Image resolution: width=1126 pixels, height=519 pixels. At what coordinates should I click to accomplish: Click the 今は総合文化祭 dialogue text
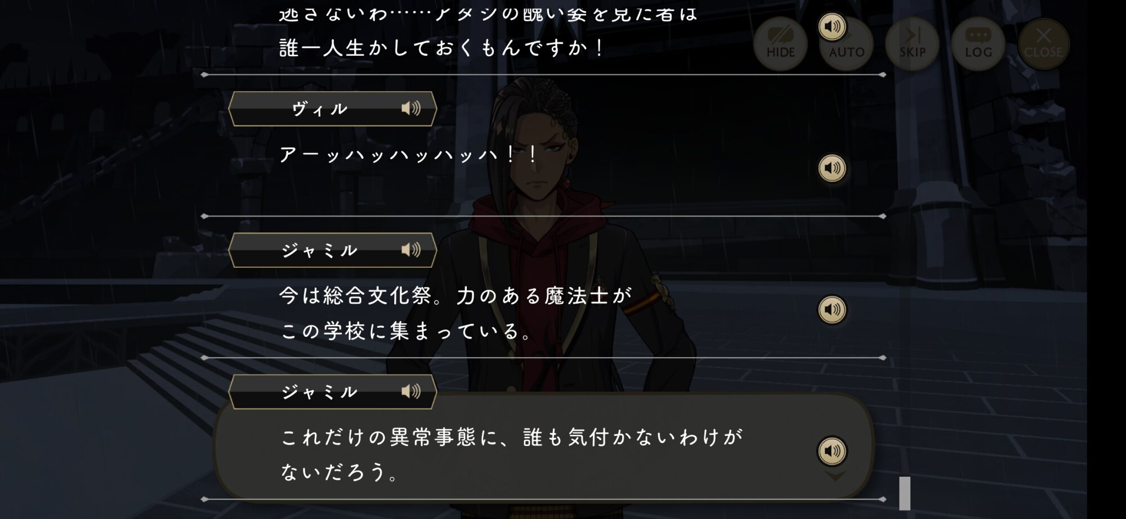pos(456,313)
